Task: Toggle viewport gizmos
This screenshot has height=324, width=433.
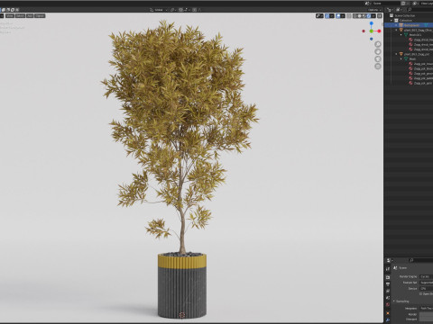Action: click(327, 16)
